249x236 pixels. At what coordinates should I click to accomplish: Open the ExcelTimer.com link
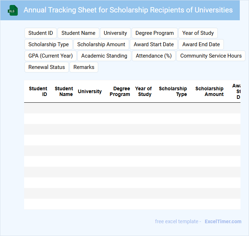click(x=223, y=221)
